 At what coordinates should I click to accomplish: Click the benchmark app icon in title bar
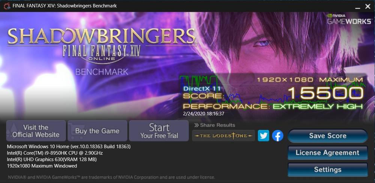coord(7,6)
